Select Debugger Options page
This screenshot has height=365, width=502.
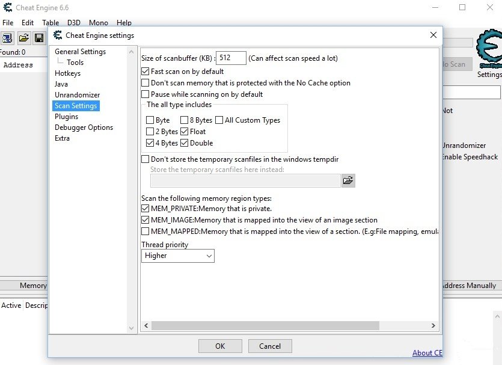click(84, 127)
